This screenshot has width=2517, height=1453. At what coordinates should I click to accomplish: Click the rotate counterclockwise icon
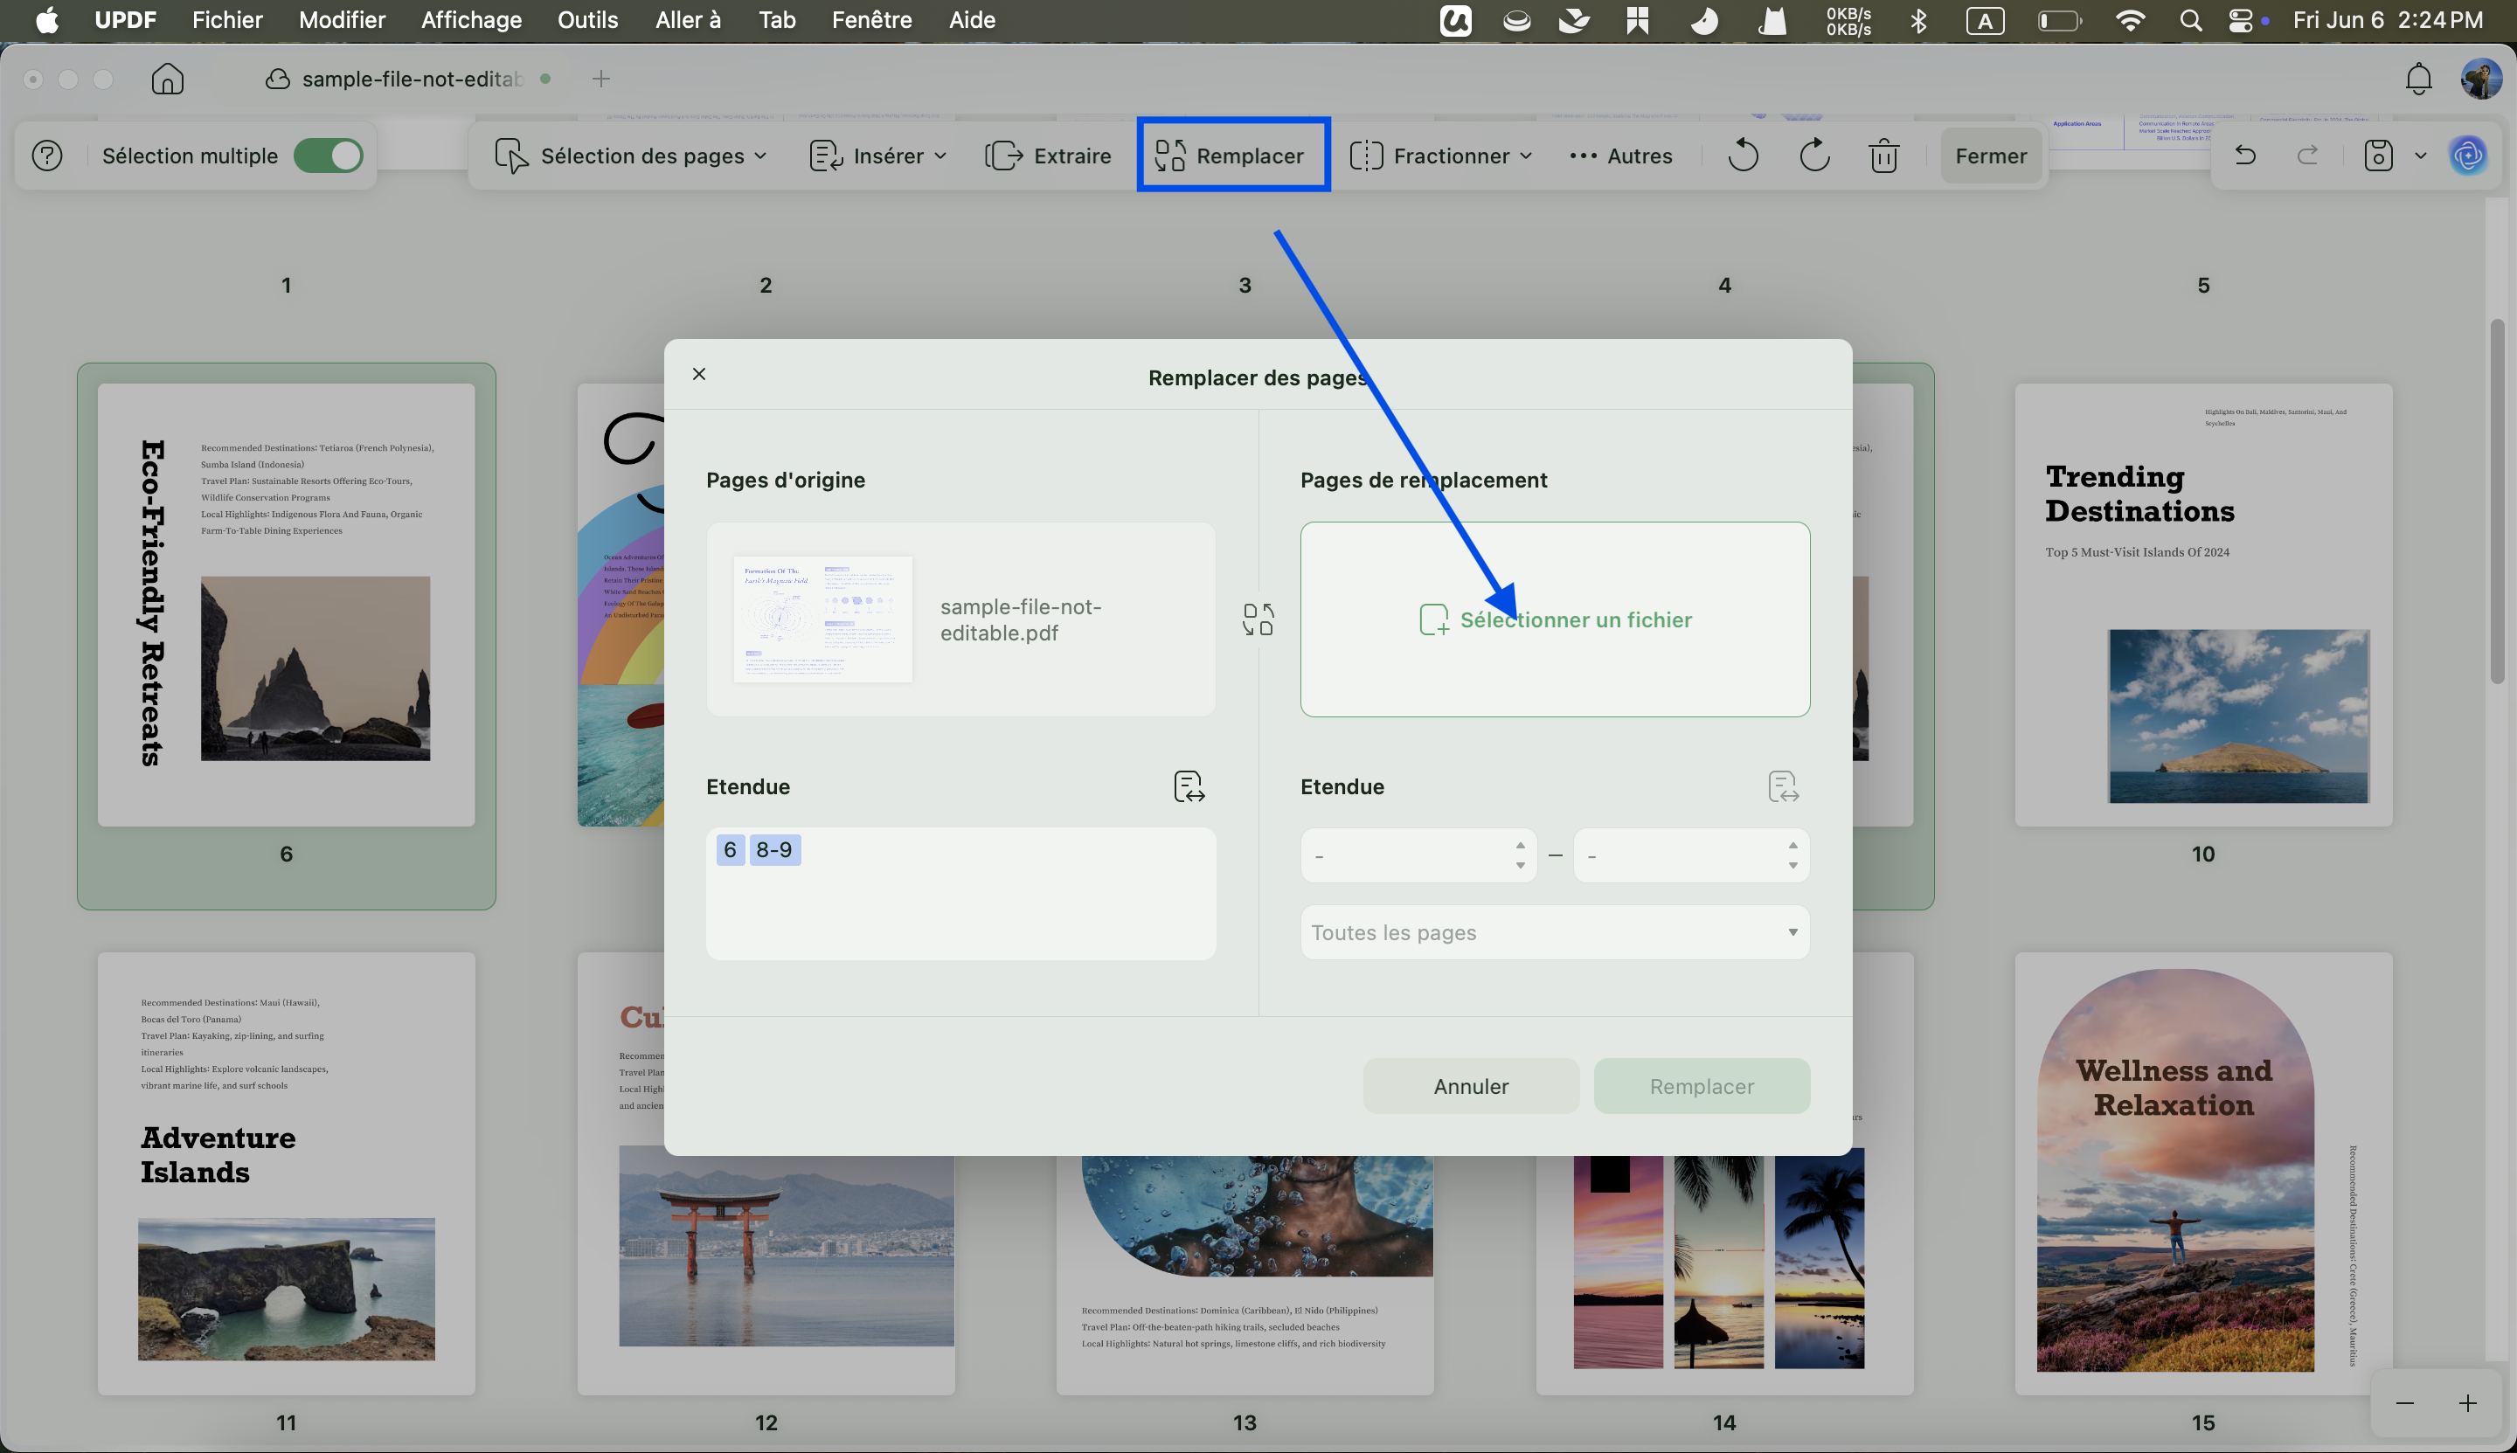pyautogui.click(x=1743, y=156)
